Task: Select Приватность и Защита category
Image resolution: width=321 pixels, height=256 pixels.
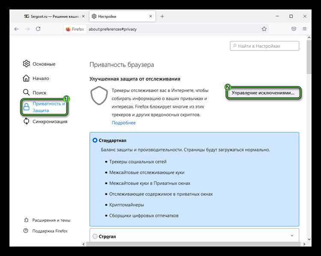Action: pos(44,107)
